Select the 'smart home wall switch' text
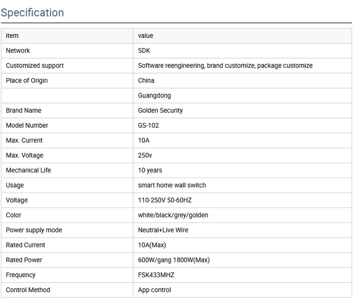Screen dimensions: 353x301 [172, 186]
